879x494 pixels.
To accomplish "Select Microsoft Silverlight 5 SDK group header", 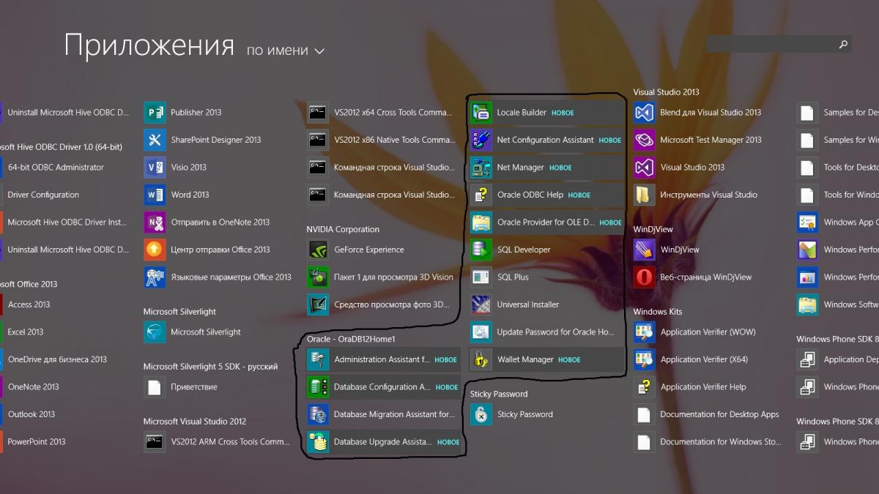I will [210, 367].
